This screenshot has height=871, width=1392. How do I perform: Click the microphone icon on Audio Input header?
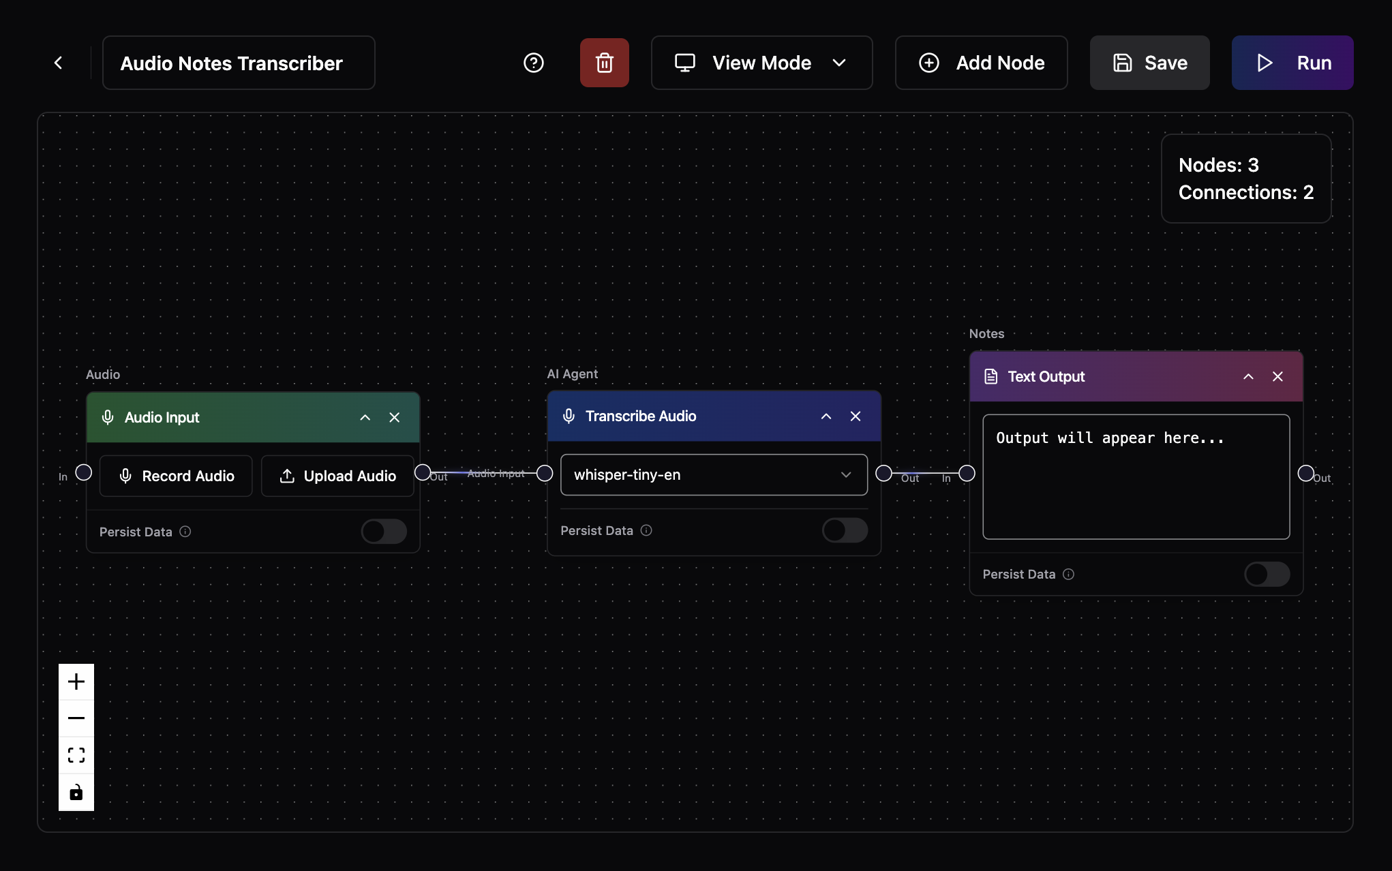click(x=108, y=417)
